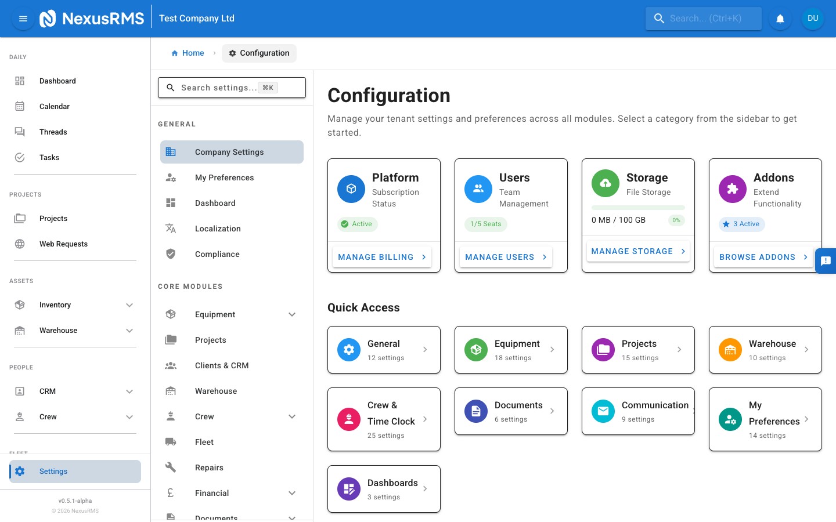This screenshot has height=522, width=836.
Task: Click the notifications bell icon
Action: [780, 18]
